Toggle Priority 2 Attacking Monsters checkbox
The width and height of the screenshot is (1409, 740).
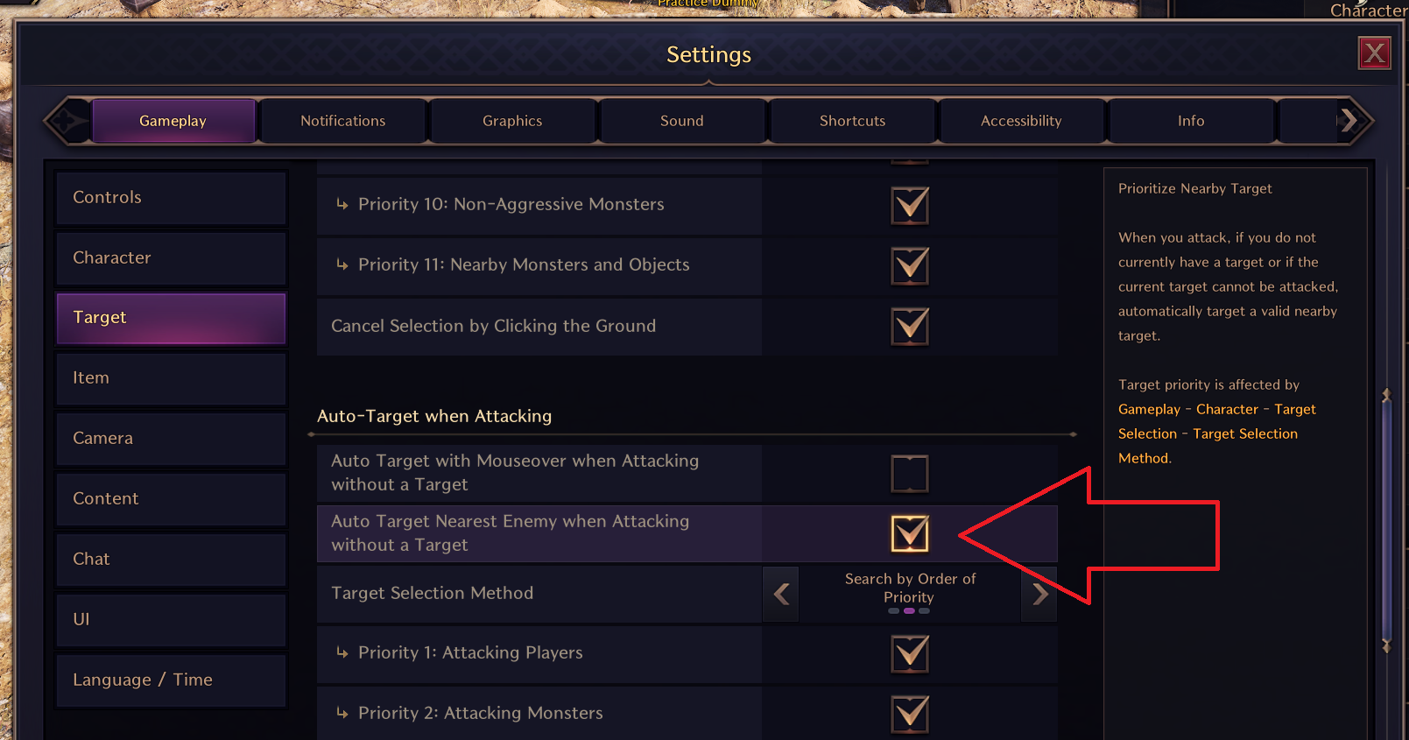pyautogui.click(x=909, y=714)
